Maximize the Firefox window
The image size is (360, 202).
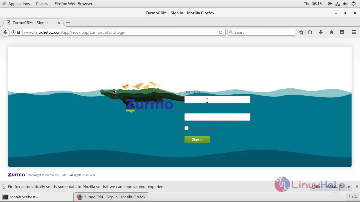[345, 13]
